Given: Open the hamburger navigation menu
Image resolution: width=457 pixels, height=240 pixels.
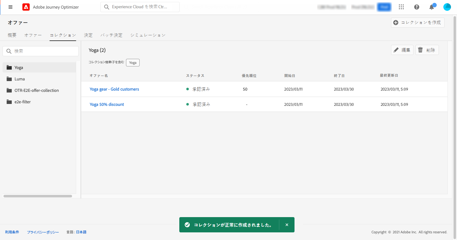Looking at the screenshot, I should [x=10, y=7].
